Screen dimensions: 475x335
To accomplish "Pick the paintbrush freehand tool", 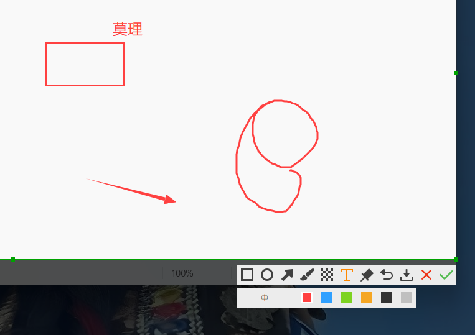I will click(307, 275).
